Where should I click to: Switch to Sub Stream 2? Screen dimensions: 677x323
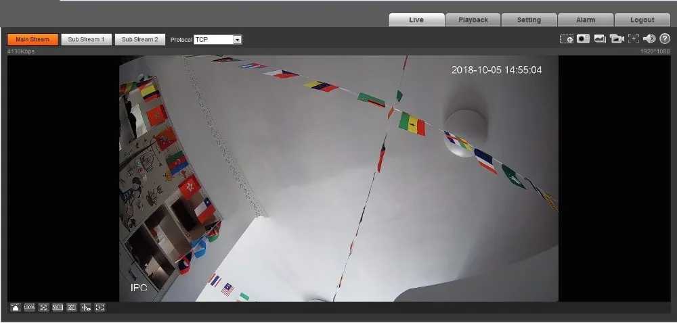tap(140, 39)
